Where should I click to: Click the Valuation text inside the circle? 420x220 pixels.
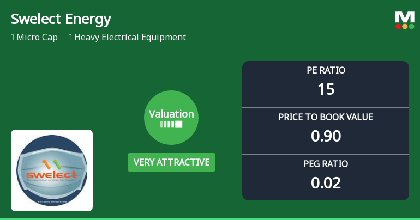[x=171, y=114]
